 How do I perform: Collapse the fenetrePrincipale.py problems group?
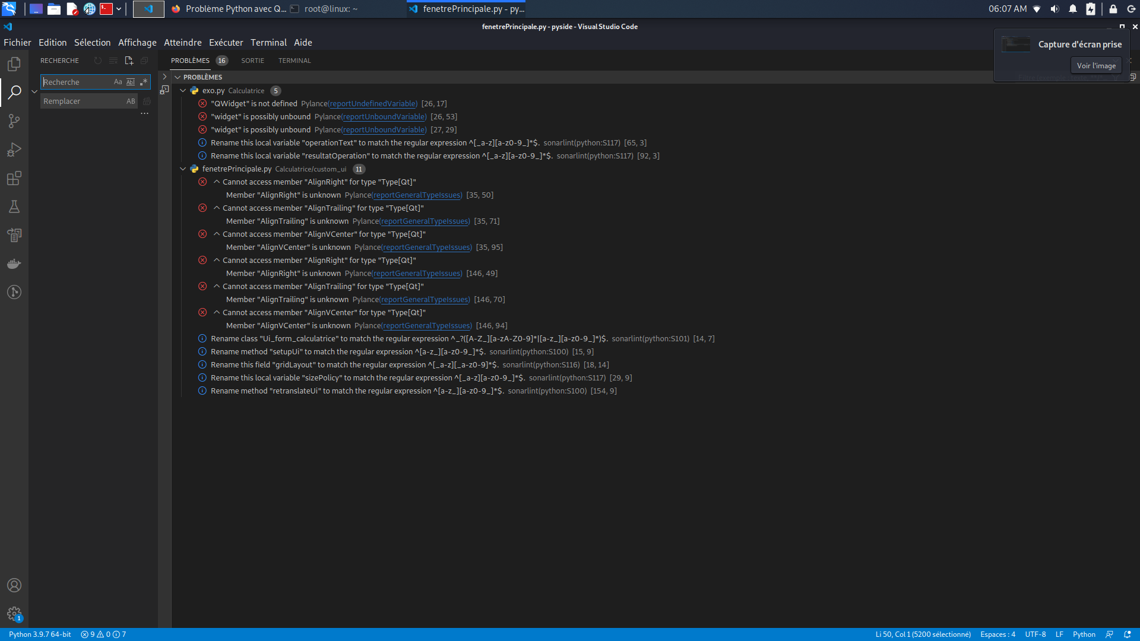(x=183, y=169)
